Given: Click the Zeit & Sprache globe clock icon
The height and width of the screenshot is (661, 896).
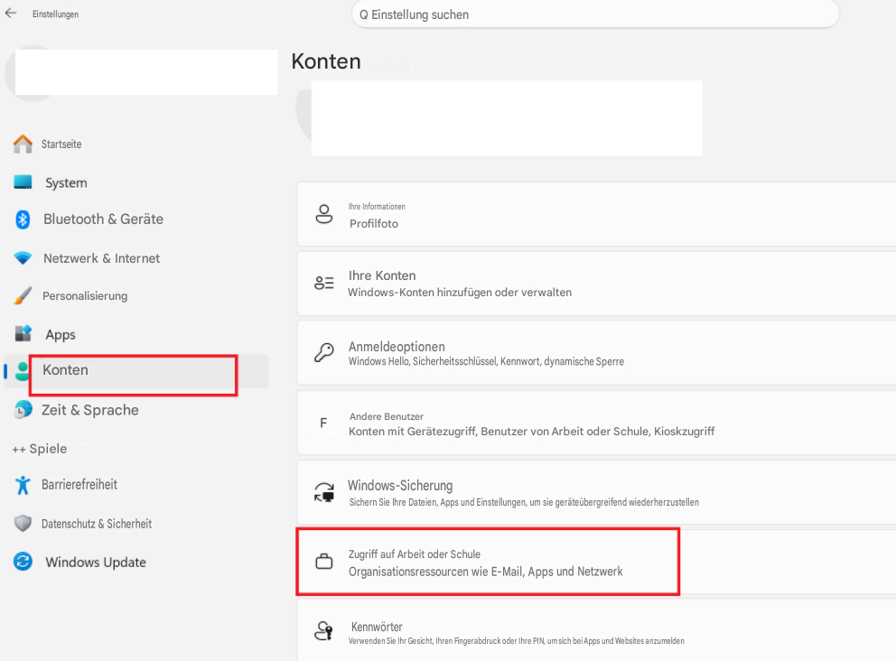Looking at the screenshot, I should pyautogui.click(x=23, y=410).
